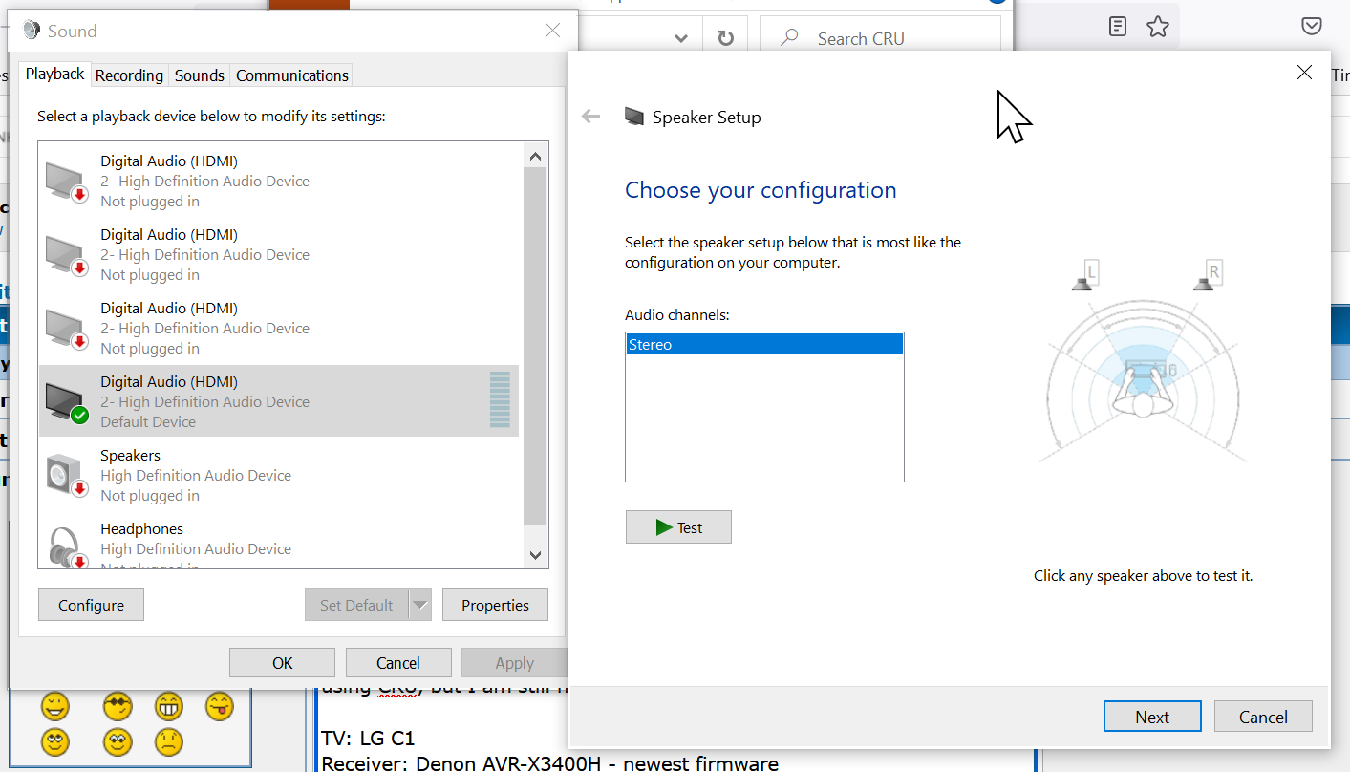
Task: Click the bookmark star icon
Action: coord(1158,27)
